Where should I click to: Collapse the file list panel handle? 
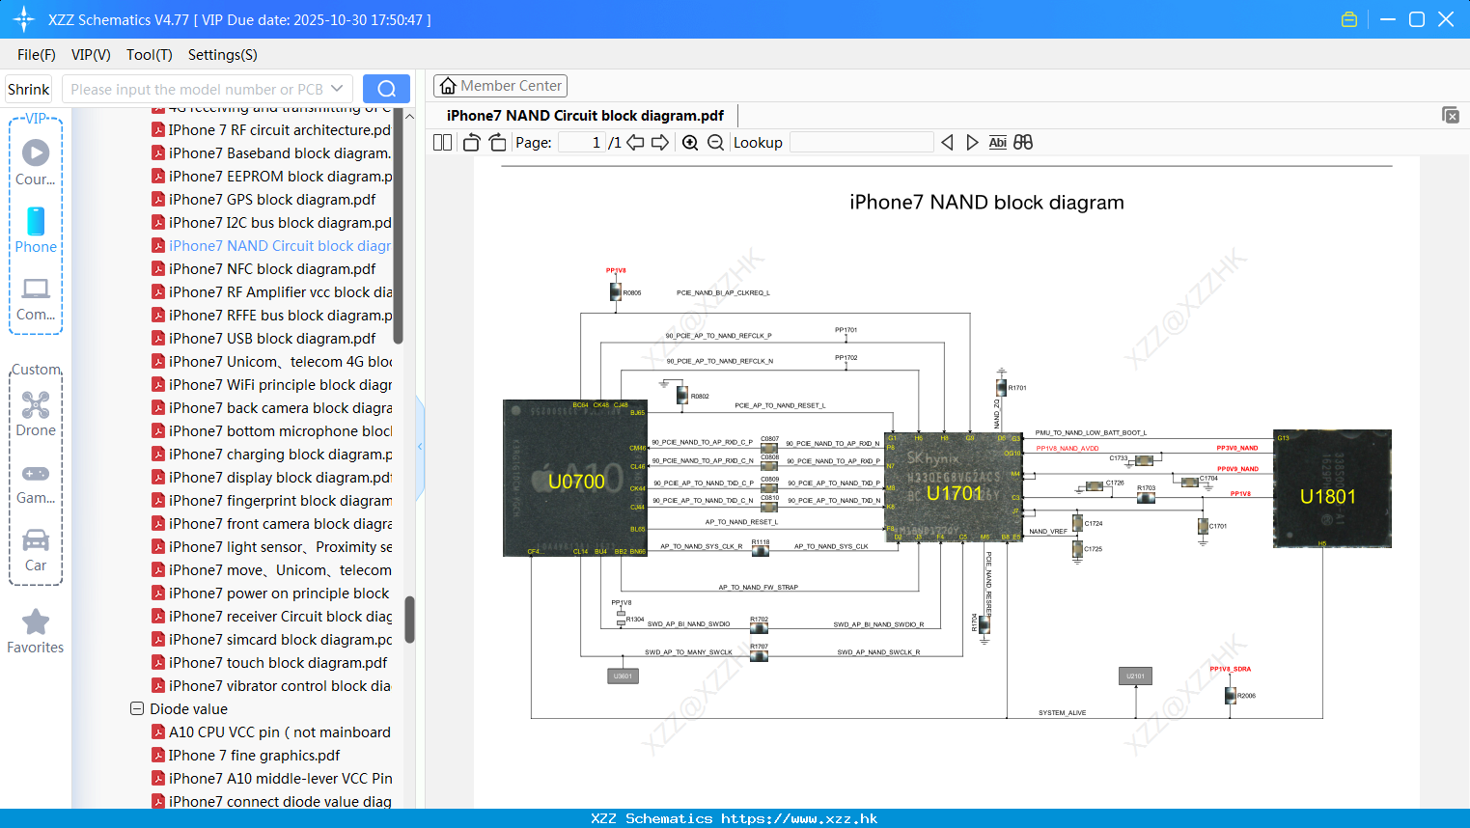420,447
